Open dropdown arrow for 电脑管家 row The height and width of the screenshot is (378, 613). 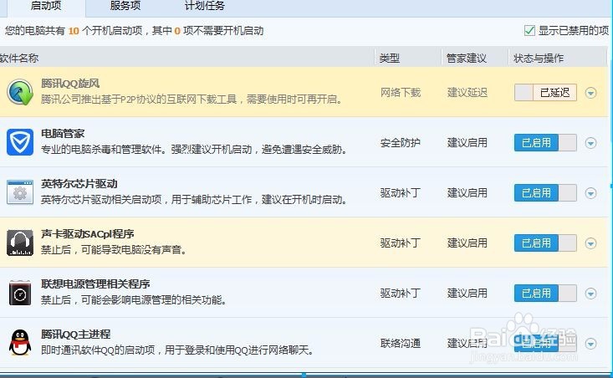pos(590,143)
